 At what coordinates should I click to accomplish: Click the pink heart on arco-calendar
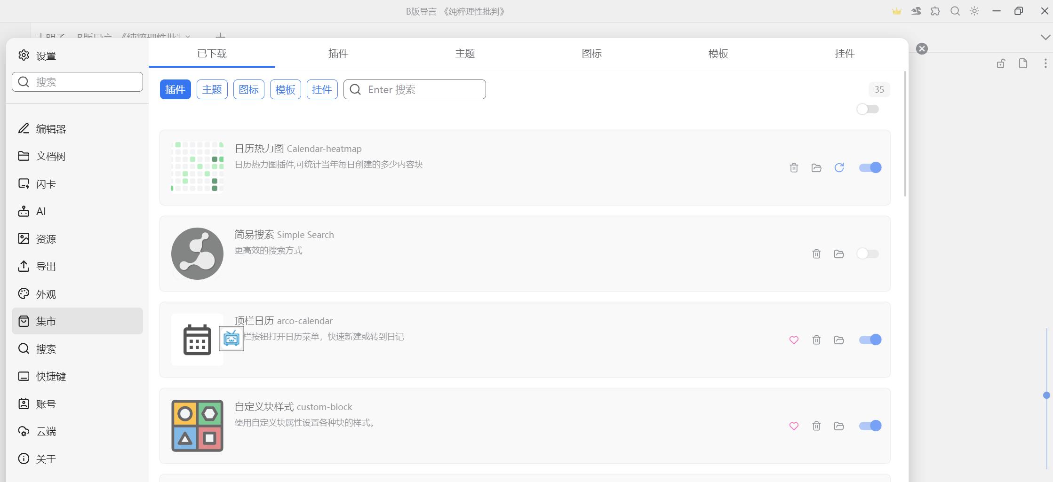click(x=794, y=340)
